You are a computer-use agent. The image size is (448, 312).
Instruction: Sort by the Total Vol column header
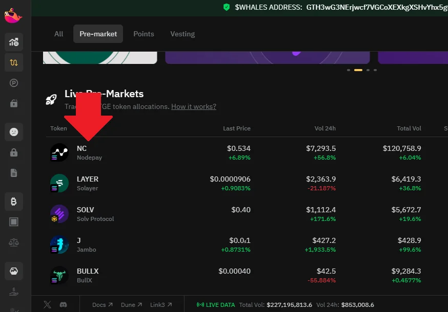(409, 128)
